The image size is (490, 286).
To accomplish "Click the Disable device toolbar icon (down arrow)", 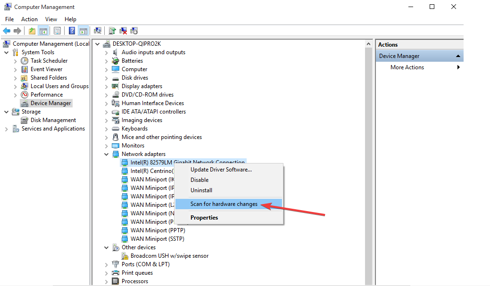I will (x=134, y=31).
